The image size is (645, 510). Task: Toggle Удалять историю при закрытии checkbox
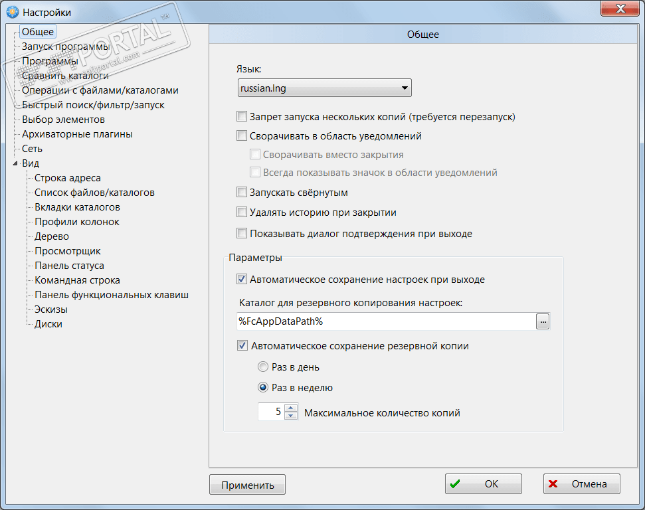(x=242, y=212)
